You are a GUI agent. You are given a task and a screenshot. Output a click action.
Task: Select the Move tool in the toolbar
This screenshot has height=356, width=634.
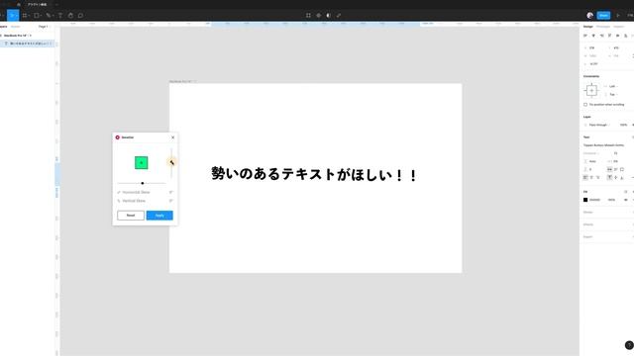tap(12, 16)
